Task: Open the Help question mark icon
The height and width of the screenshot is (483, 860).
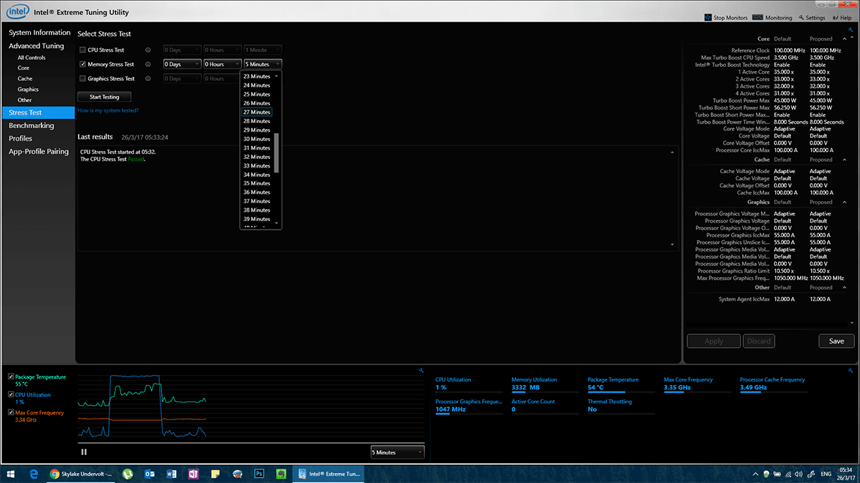Action: (835, 17)
